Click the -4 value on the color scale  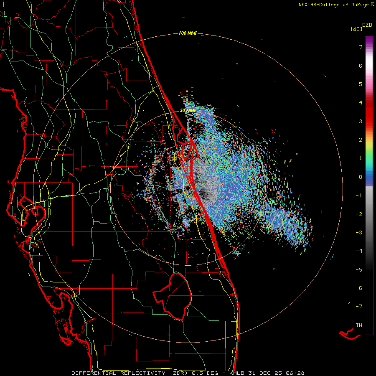pyautogui.click(x=359, y=251)
